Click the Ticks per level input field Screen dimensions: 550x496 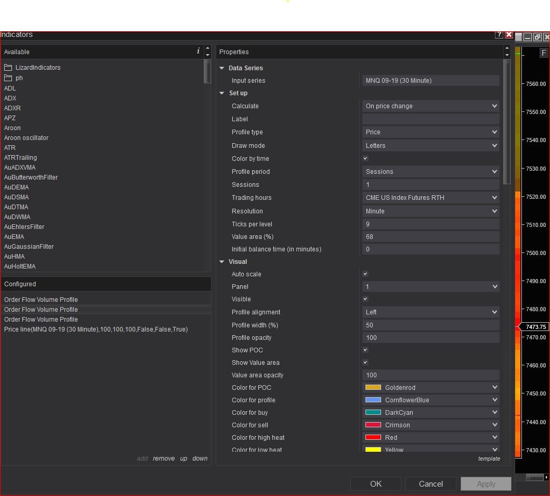tap(430, 224)
